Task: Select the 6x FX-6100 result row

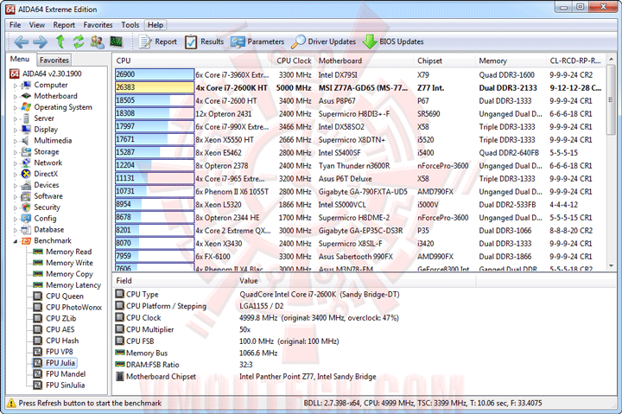Action: (x=360, y=256)
